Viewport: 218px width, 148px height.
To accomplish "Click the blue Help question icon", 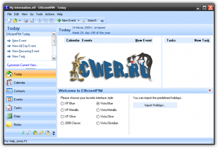I will tap(102, 21).
